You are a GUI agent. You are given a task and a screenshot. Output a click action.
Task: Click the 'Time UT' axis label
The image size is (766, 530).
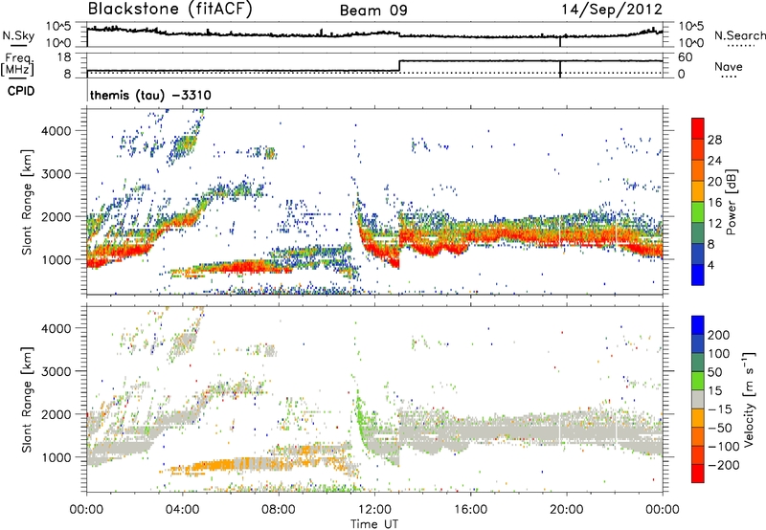[374, 524]
